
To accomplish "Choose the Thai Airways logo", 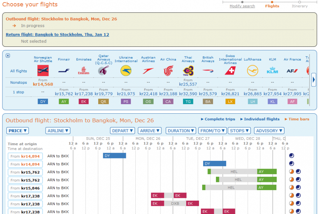I will [x=188, y=71].
